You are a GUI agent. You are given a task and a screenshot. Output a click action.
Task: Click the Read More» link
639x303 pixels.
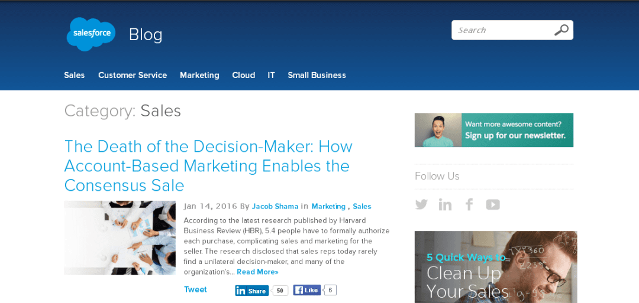(257, 272)
